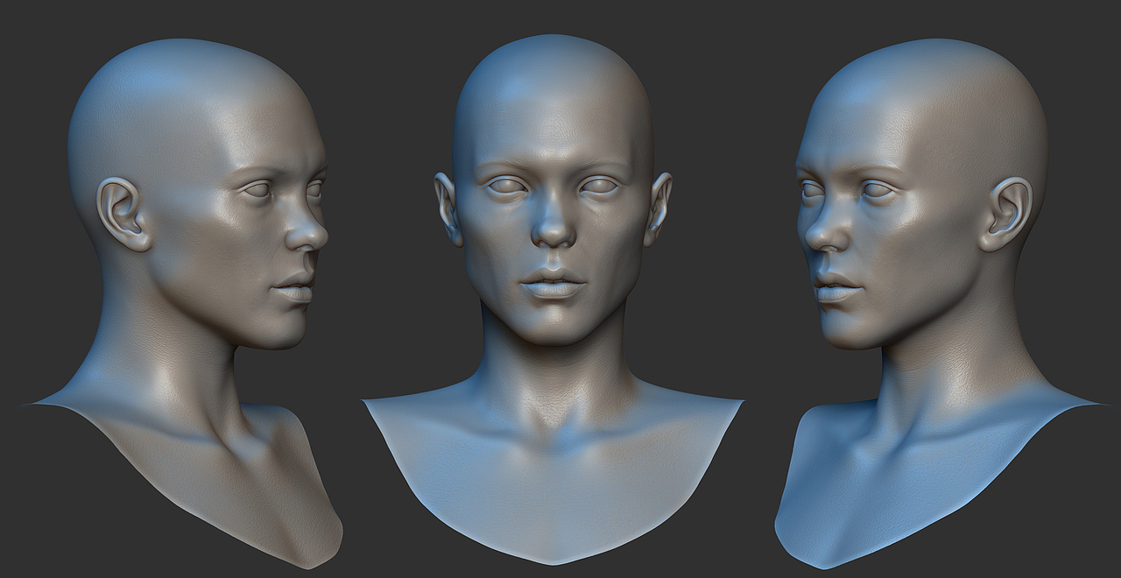Click the left eye of the center head
Screen dimensions: 1121x578
(505, 187)
